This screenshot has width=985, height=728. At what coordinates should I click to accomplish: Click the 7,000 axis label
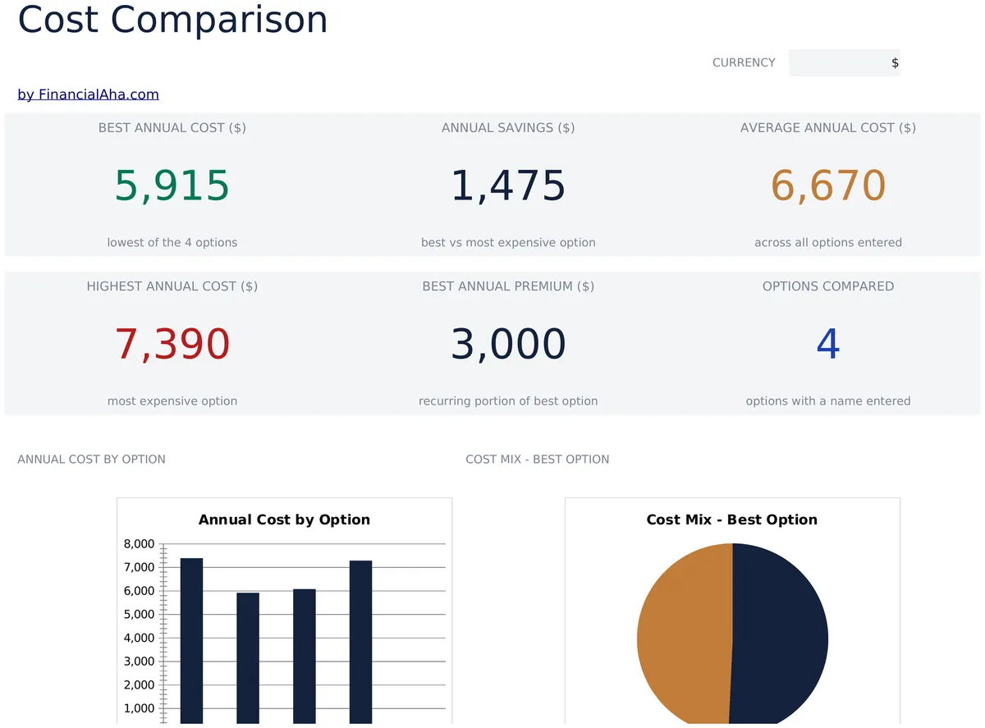click(x=139, y=568)
